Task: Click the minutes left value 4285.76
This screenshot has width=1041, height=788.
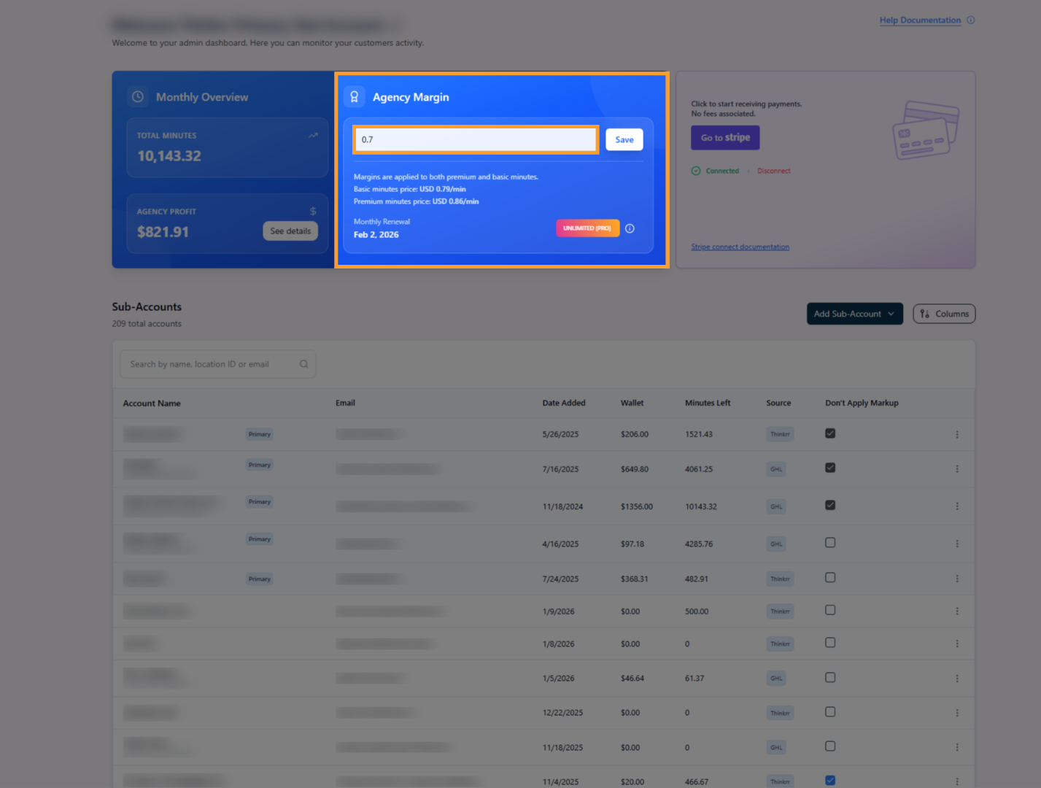Action: tap(699, 544)
